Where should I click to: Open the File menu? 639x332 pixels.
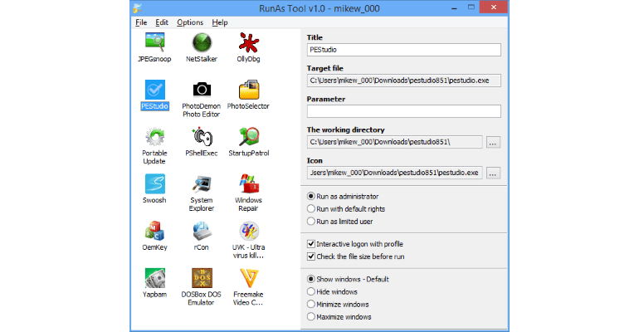coord(140,22)
